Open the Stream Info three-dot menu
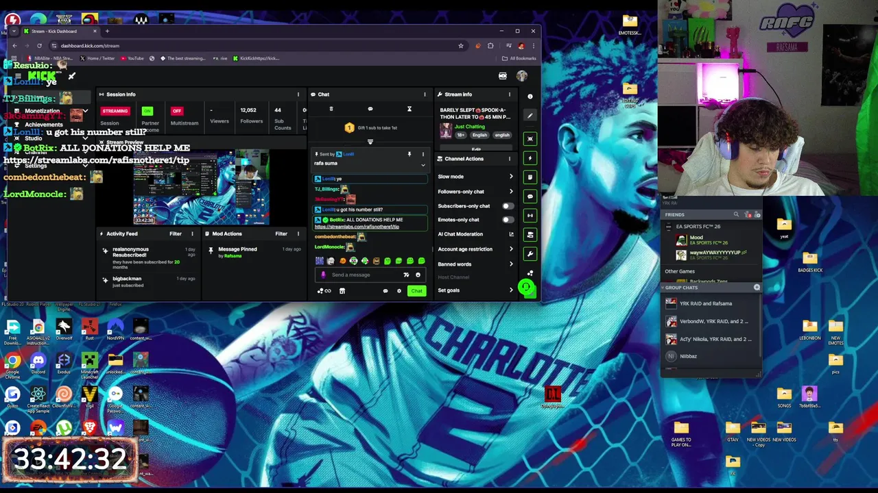This screenshot has width=878, height=493. coord(509,94)
